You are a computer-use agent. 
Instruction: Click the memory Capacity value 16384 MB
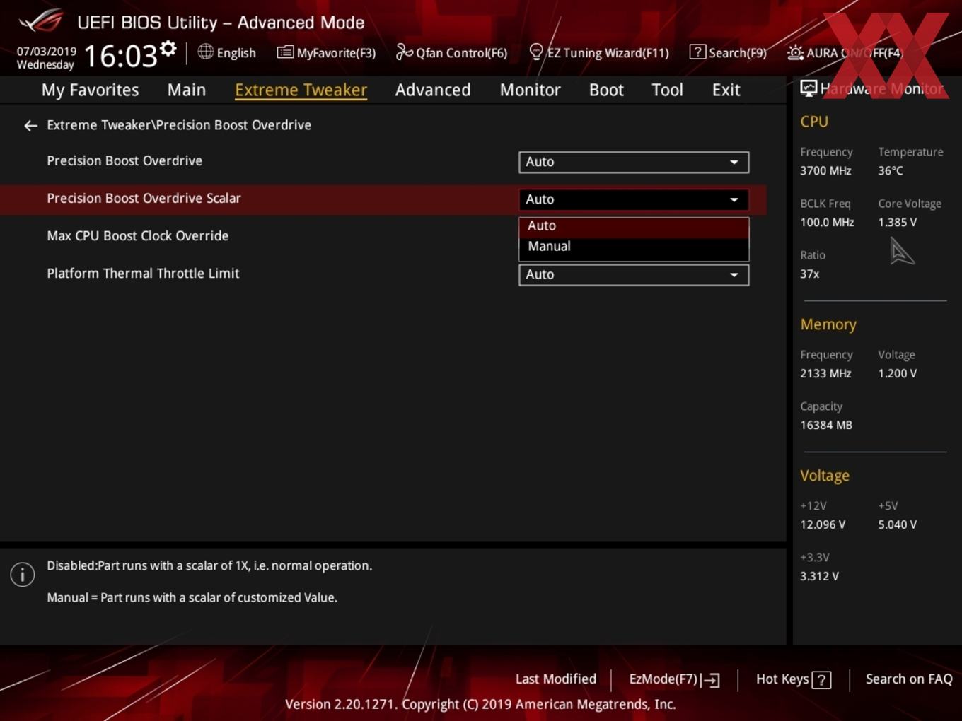coord(826,426)
